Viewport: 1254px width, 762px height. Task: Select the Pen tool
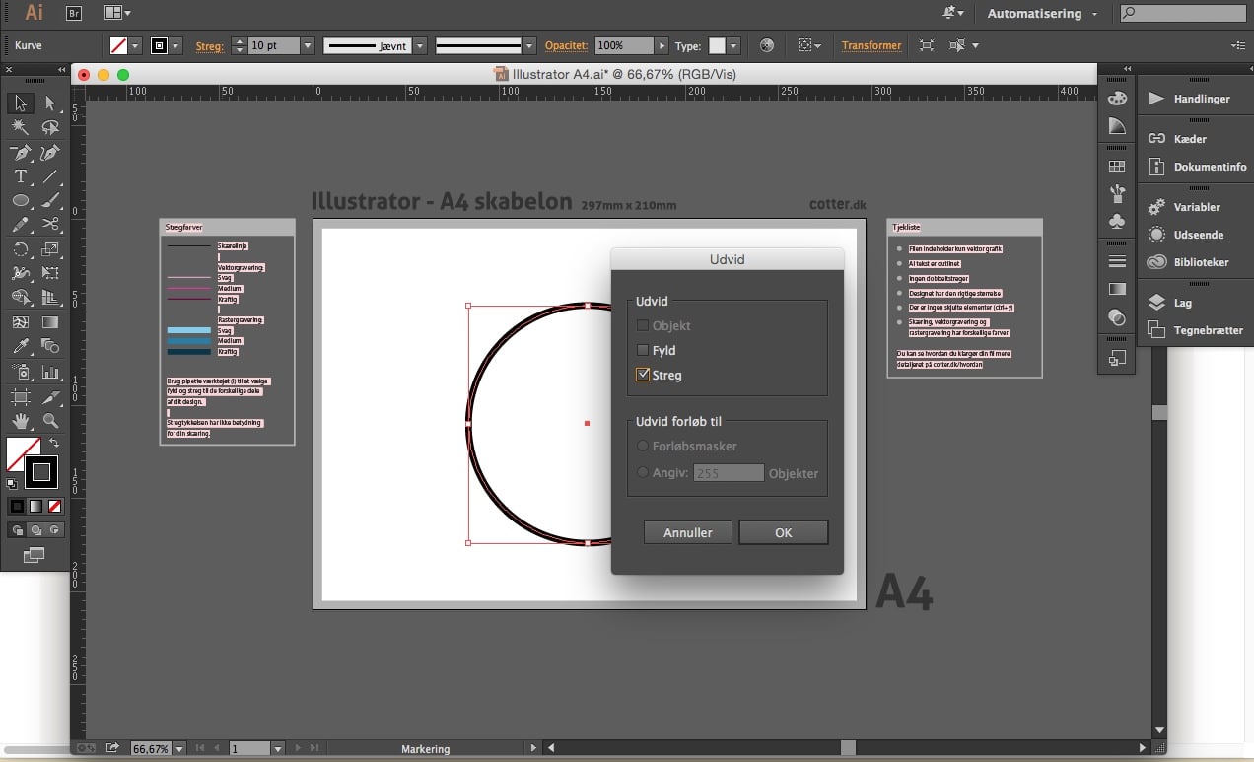pyautogui.click(x=20, y=152)
